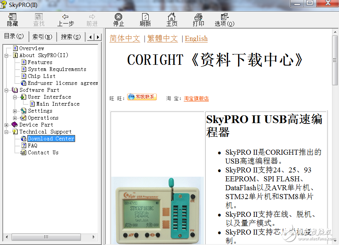Viewport: 339px width, 245px height.
Task: Go to Home (主页) via toolbar icon
Action: tap(172, 17)
